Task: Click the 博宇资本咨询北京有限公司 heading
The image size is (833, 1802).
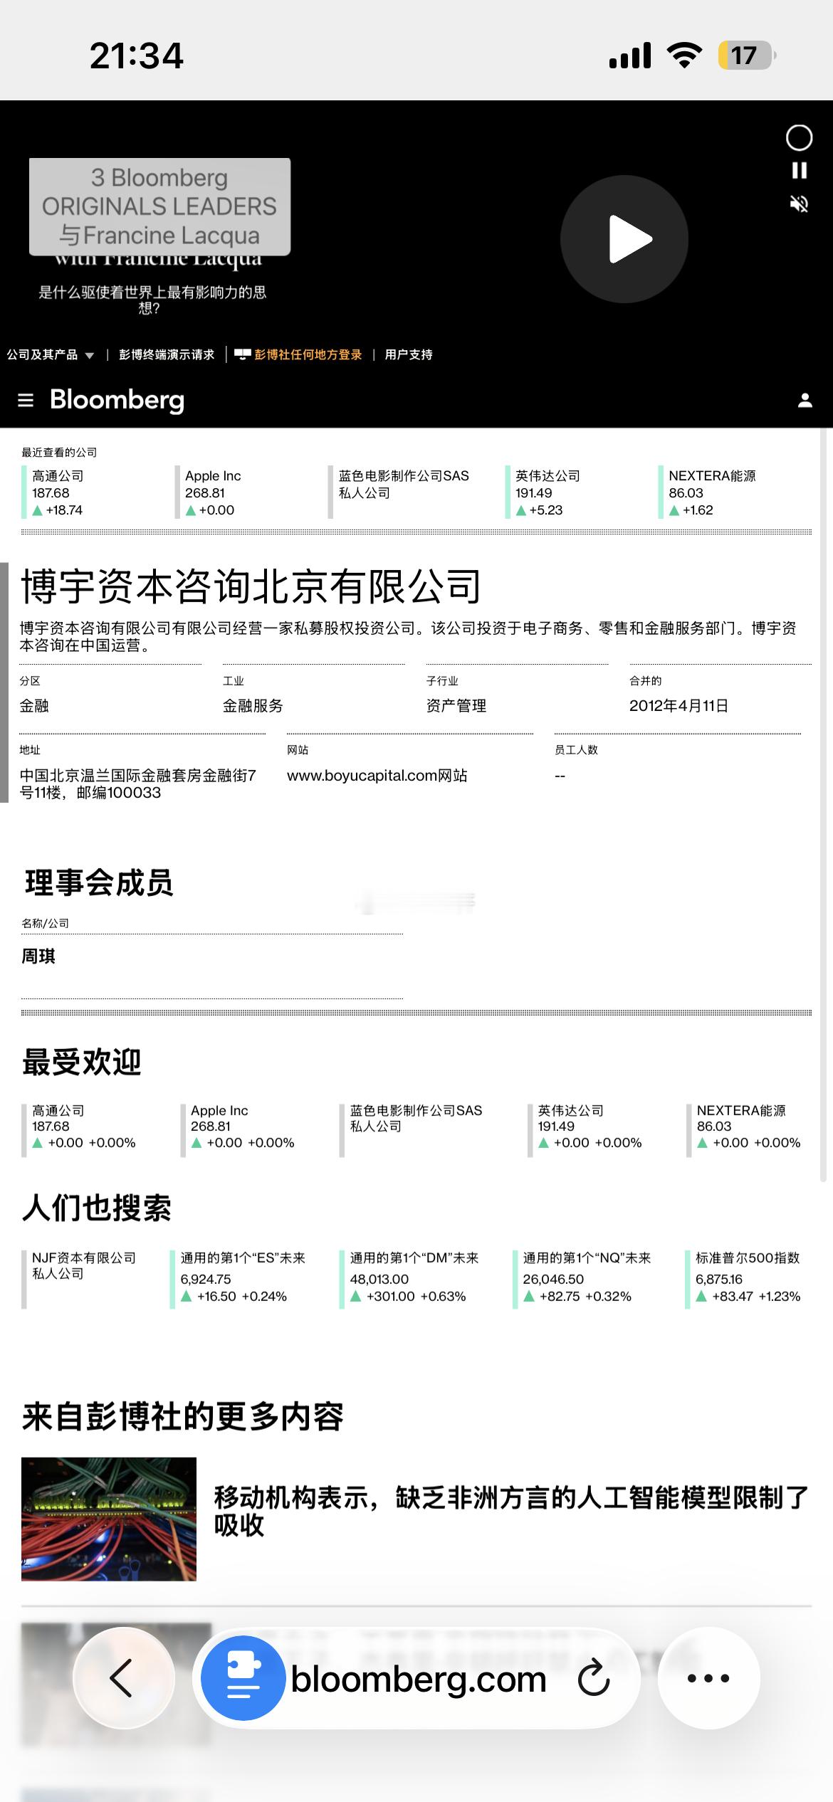Action: (251, 586)
